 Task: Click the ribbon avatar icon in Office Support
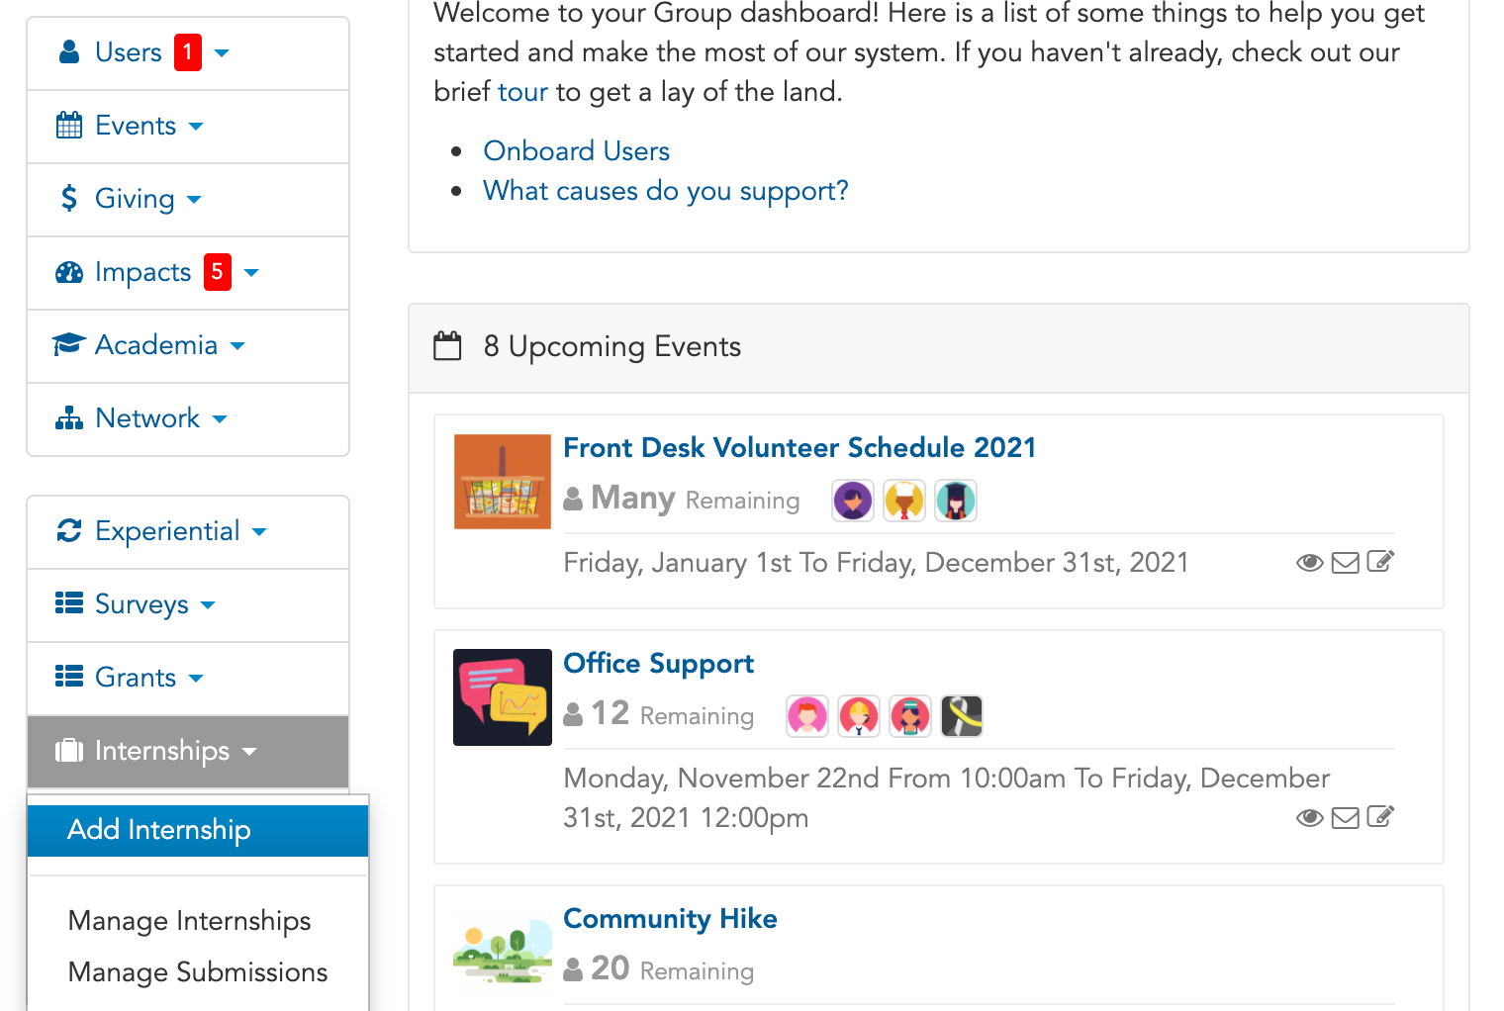coord(962,716)
